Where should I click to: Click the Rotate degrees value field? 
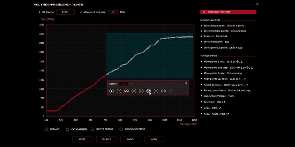pos(124,83)
